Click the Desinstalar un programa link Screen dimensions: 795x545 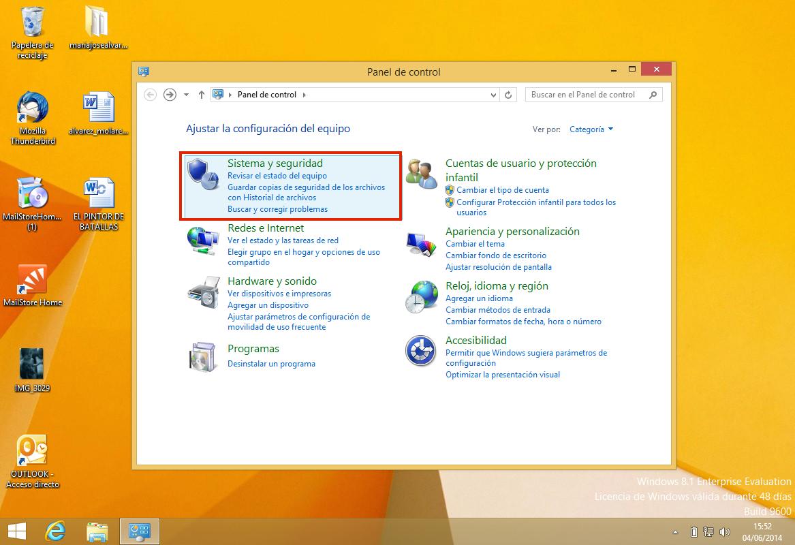click(x=271, y=364)
